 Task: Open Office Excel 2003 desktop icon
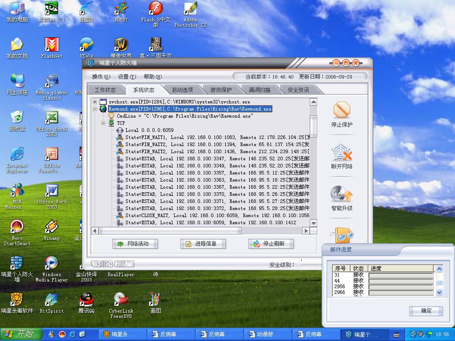[52, 123]
